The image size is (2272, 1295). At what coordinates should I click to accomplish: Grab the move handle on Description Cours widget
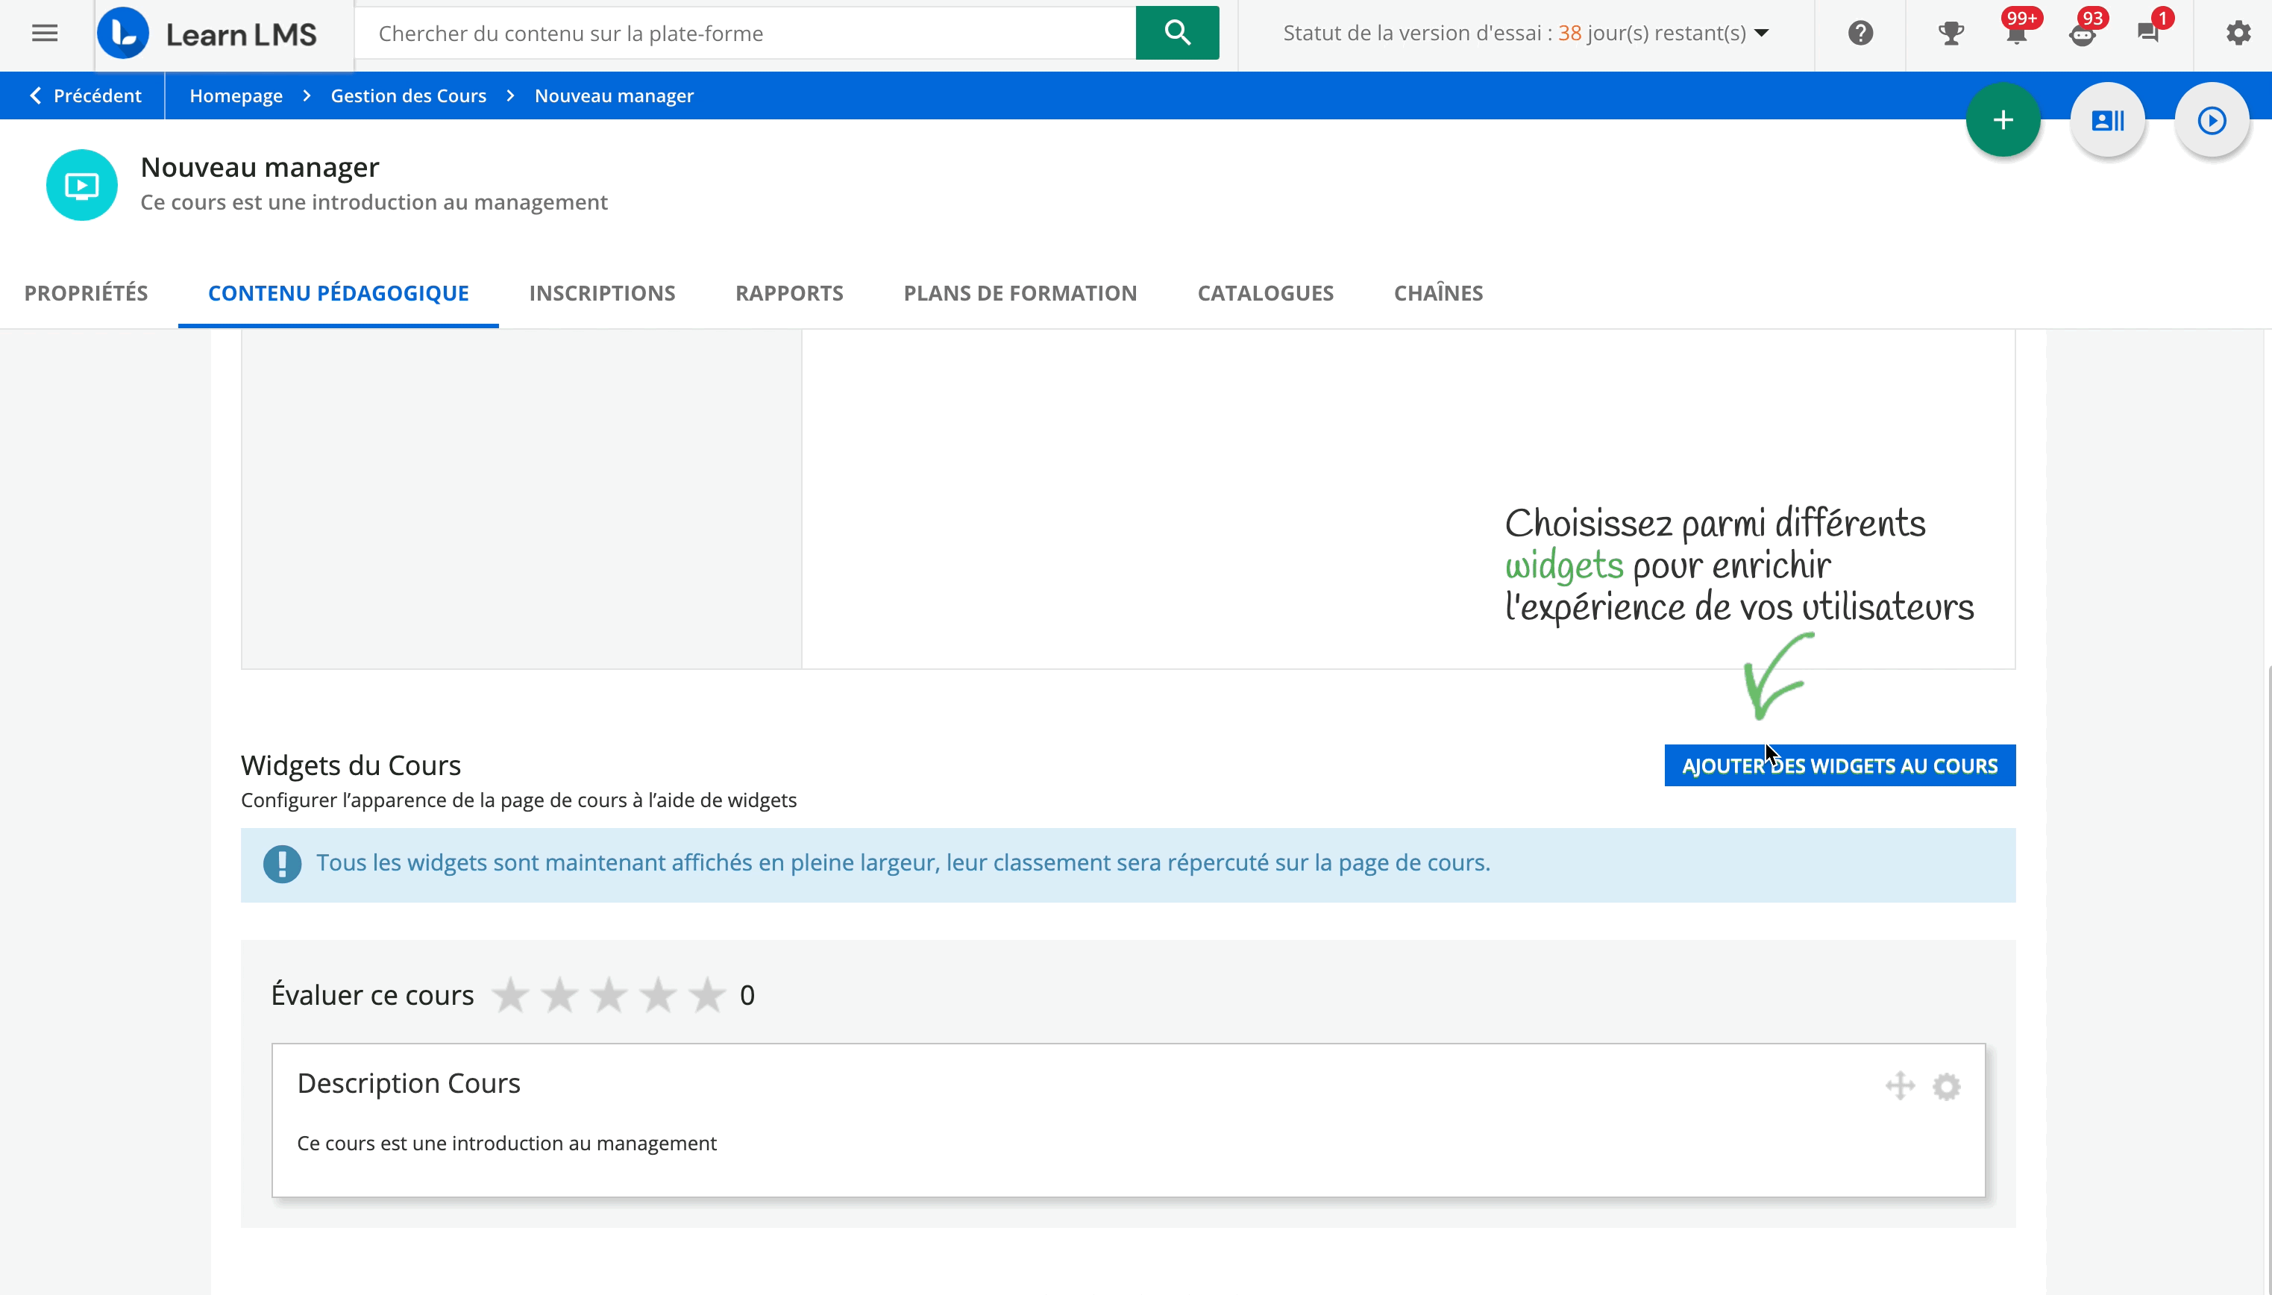1901,1085
